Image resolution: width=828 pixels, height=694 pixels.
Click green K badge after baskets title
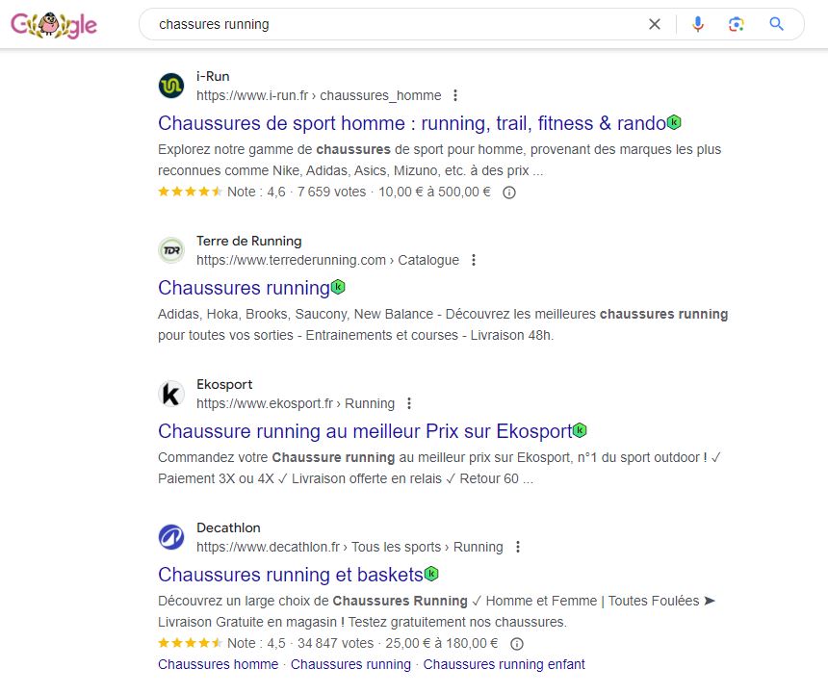[431, 574]
